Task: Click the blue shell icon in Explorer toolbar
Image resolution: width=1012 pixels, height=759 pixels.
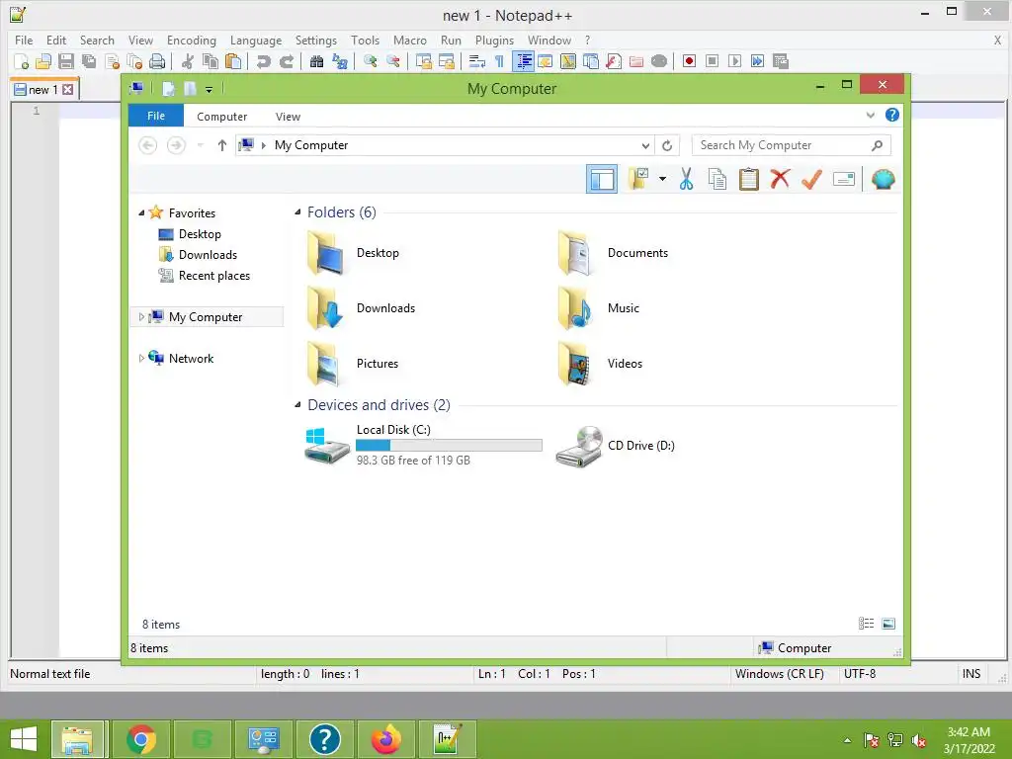Action: click(883, 179)
